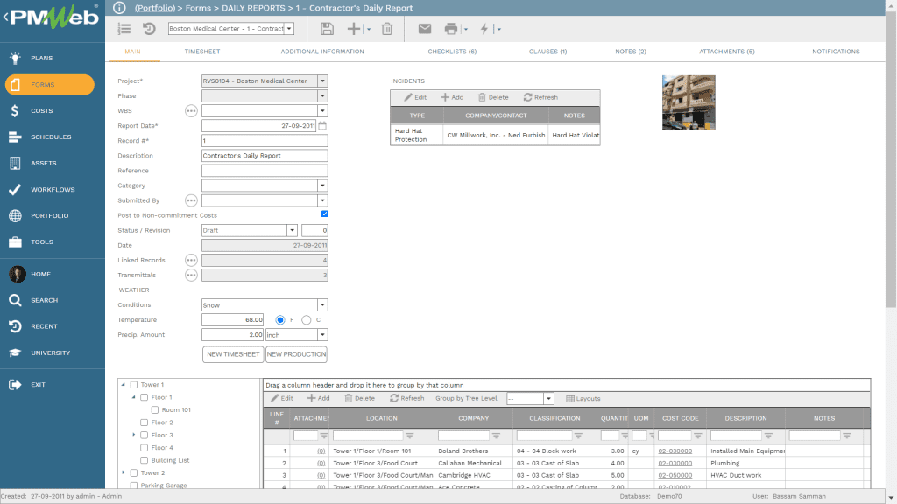Screen dimensions: 897x504
Task: Open the history icon in toolbar
Action: (x=149, y=29)
